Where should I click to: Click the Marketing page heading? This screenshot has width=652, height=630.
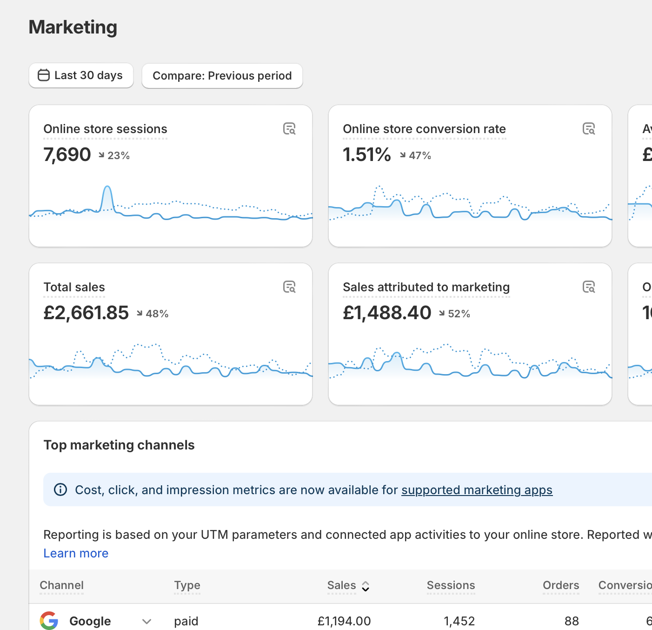(x=73, y=27)
